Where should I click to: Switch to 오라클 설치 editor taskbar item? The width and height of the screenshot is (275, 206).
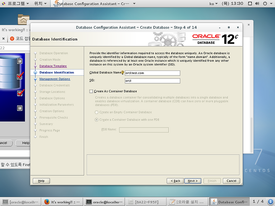[188, 202]
